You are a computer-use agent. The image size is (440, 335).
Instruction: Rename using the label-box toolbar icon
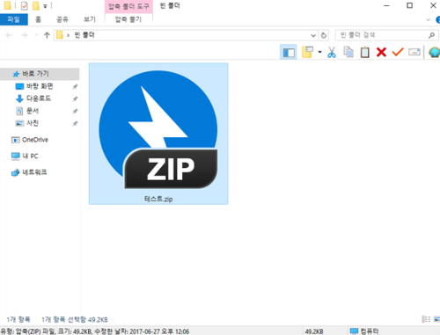coord(414,52)
